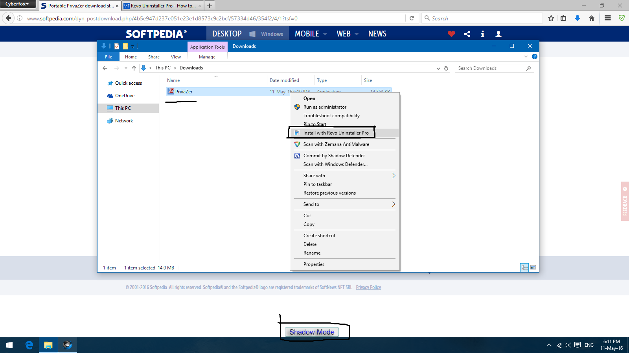
Task: Switch to the View ribbon tab
Action: click(176, 57)
